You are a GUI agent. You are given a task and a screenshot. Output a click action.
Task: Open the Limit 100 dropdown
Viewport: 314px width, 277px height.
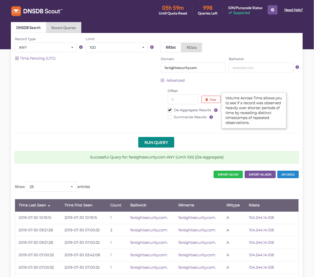[x=117, y=47]
